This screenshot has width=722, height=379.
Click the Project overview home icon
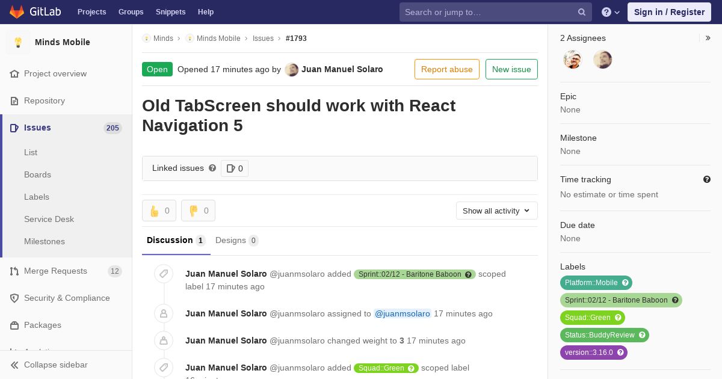point(14,73)
